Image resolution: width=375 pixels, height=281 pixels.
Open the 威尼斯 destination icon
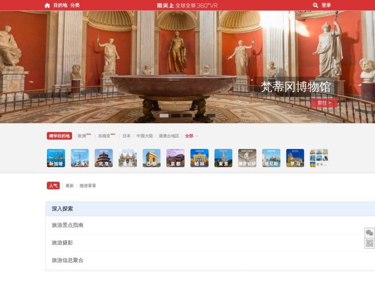click(x=271, y=158)
